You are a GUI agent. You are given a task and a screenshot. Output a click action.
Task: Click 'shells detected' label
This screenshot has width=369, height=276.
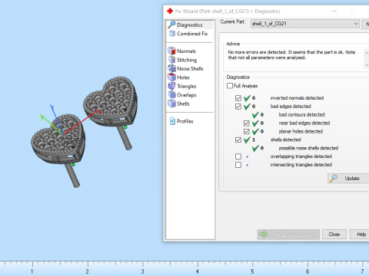[285, 140]
